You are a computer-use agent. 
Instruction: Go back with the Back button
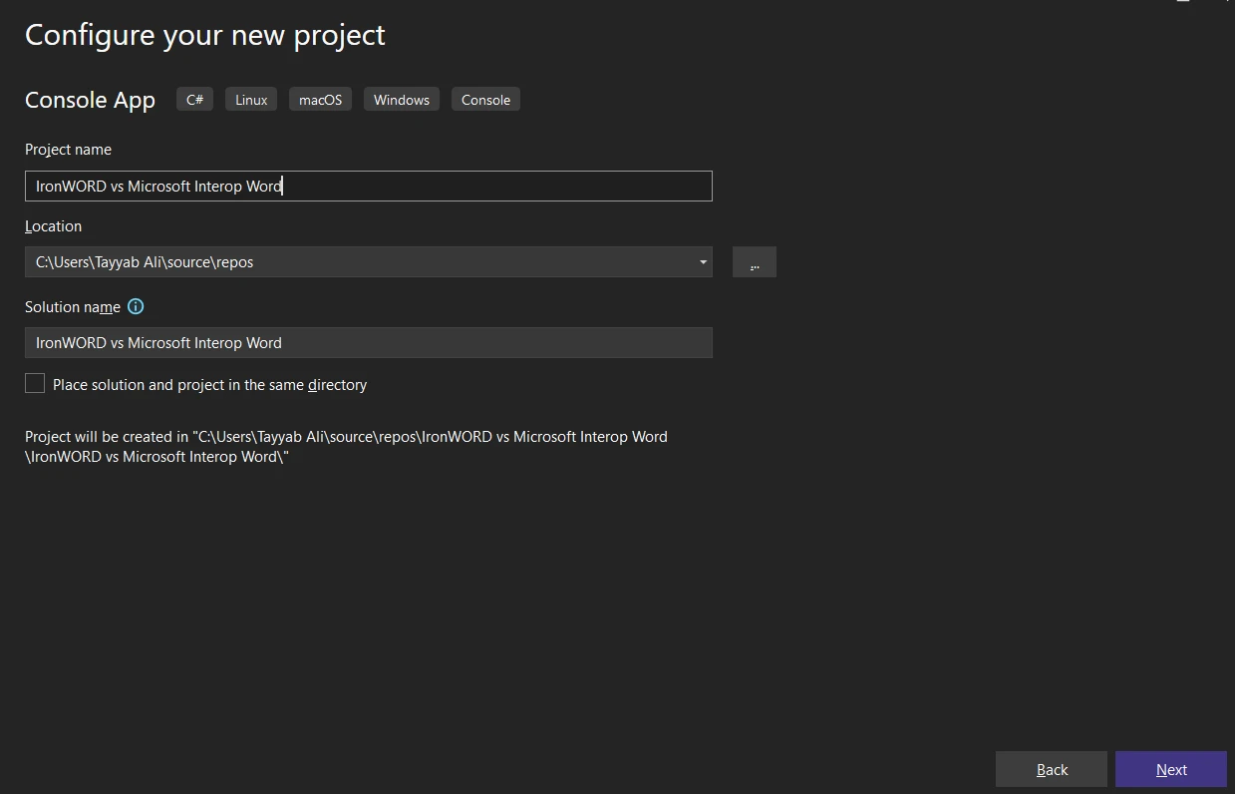click(x=1051, y=769)
